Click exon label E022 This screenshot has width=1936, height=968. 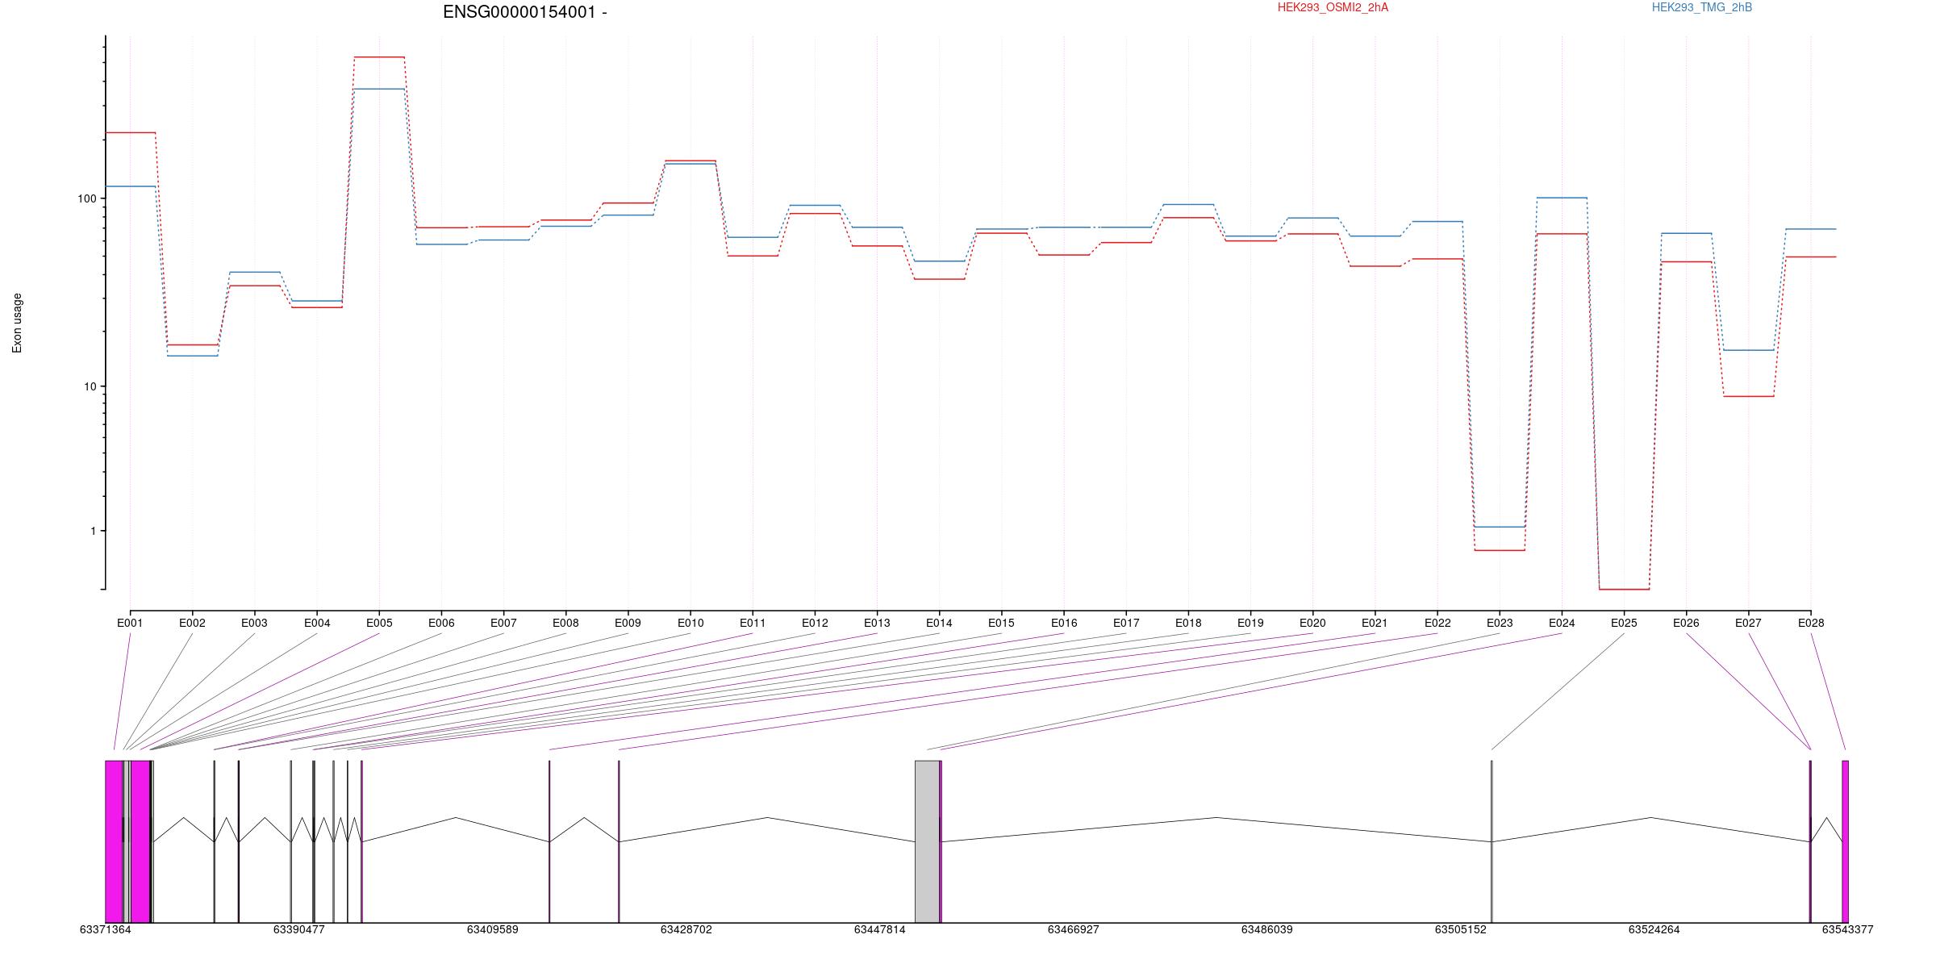pos(1437,623)
